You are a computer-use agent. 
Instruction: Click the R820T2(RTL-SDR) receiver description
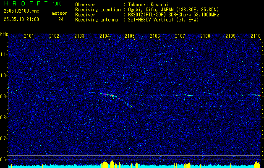[174, 15]
